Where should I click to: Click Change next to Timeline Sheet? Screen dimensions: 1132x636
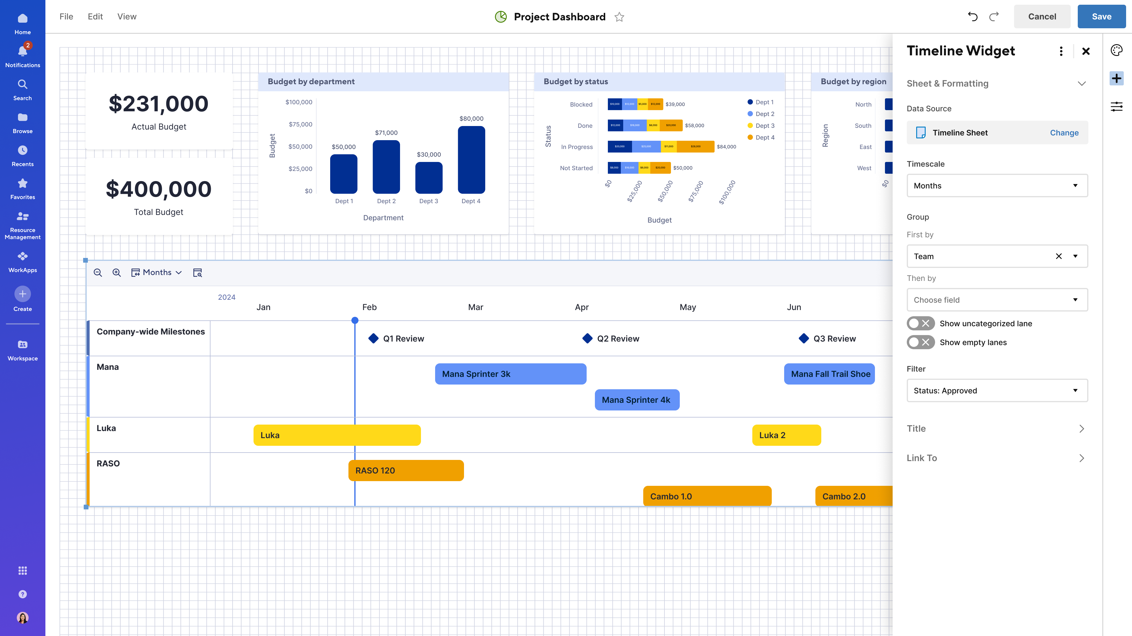point(1064,132)
